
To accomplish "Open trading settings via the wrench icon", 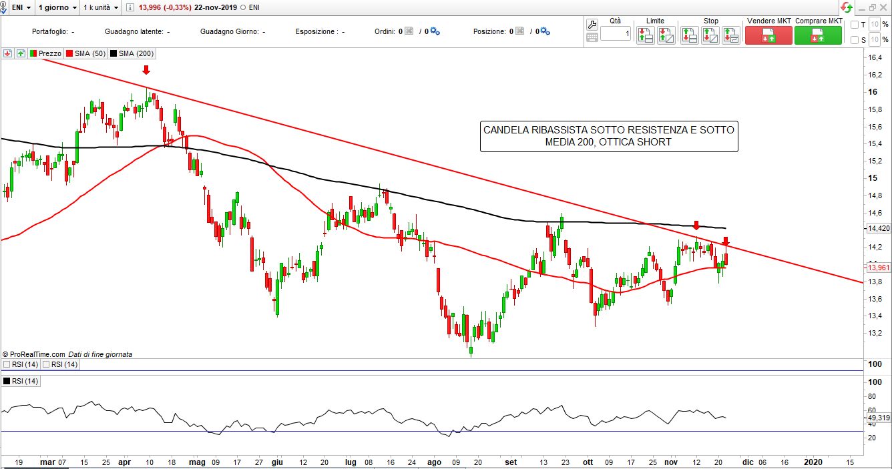I will click(592, 25).
